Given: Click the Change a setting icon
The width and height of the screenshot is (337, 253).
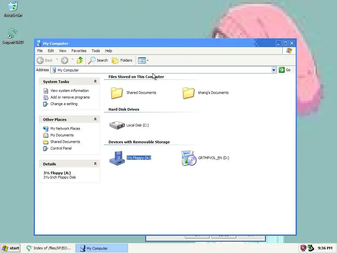Looking at the screenshot, I should [45, 104].
